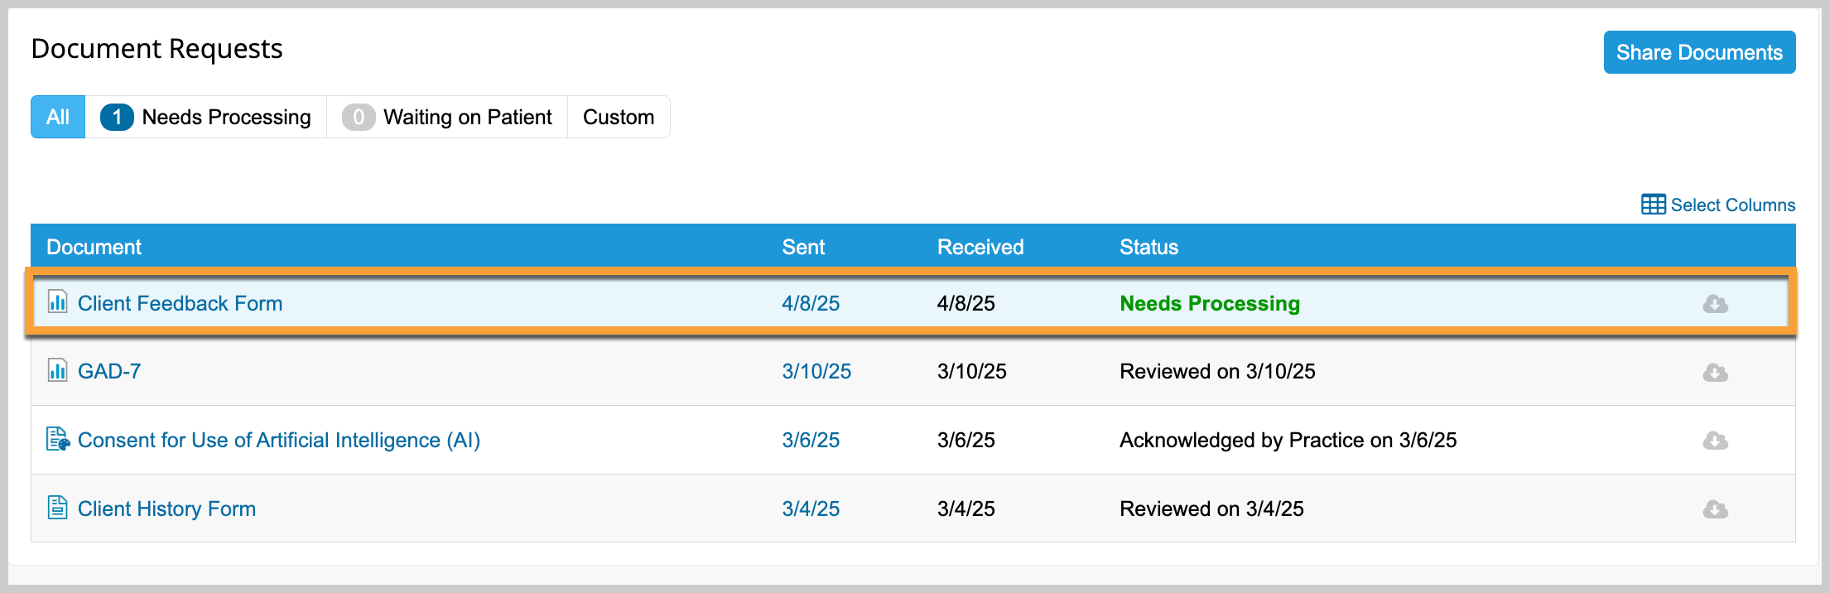The width and height of the screenshot is (1830, 593).
Task: Click the AI Consent document icon
Action: click(x=58, y=439)
